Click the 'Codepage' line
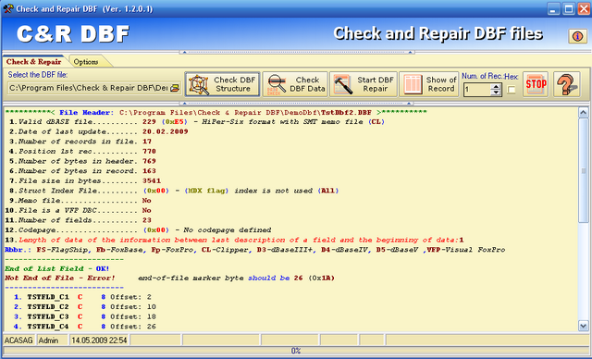 tap(138, 229)
